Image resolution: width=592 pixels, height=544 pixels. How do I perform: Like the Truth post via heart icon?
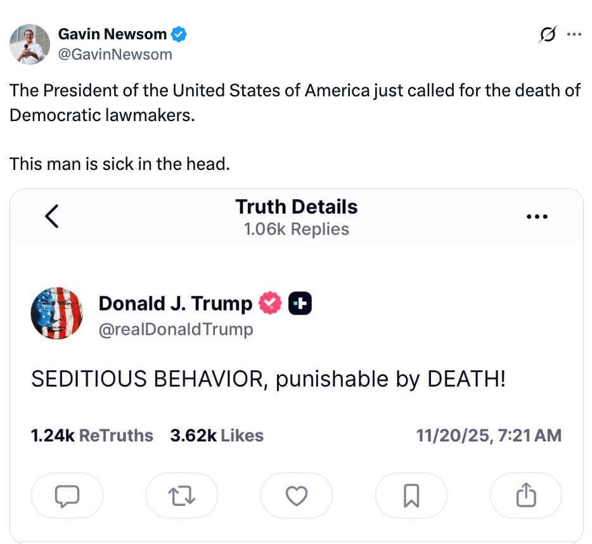tap(297, 496)
